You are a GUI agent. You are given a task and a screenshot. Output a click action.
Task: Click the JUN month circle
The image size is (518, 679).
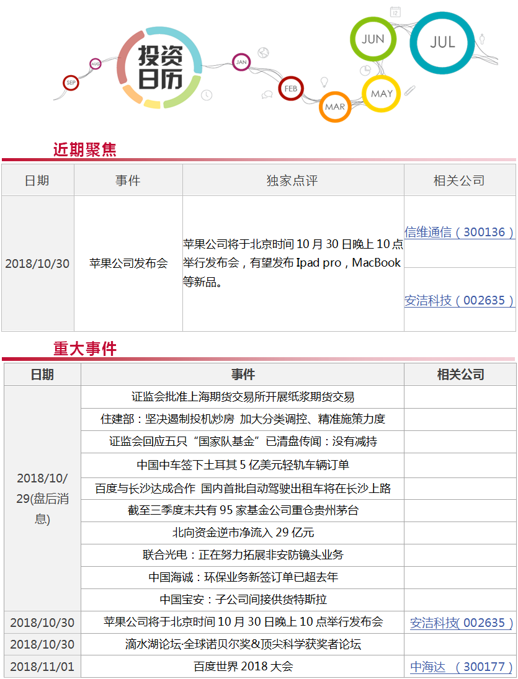click(373, 39)
